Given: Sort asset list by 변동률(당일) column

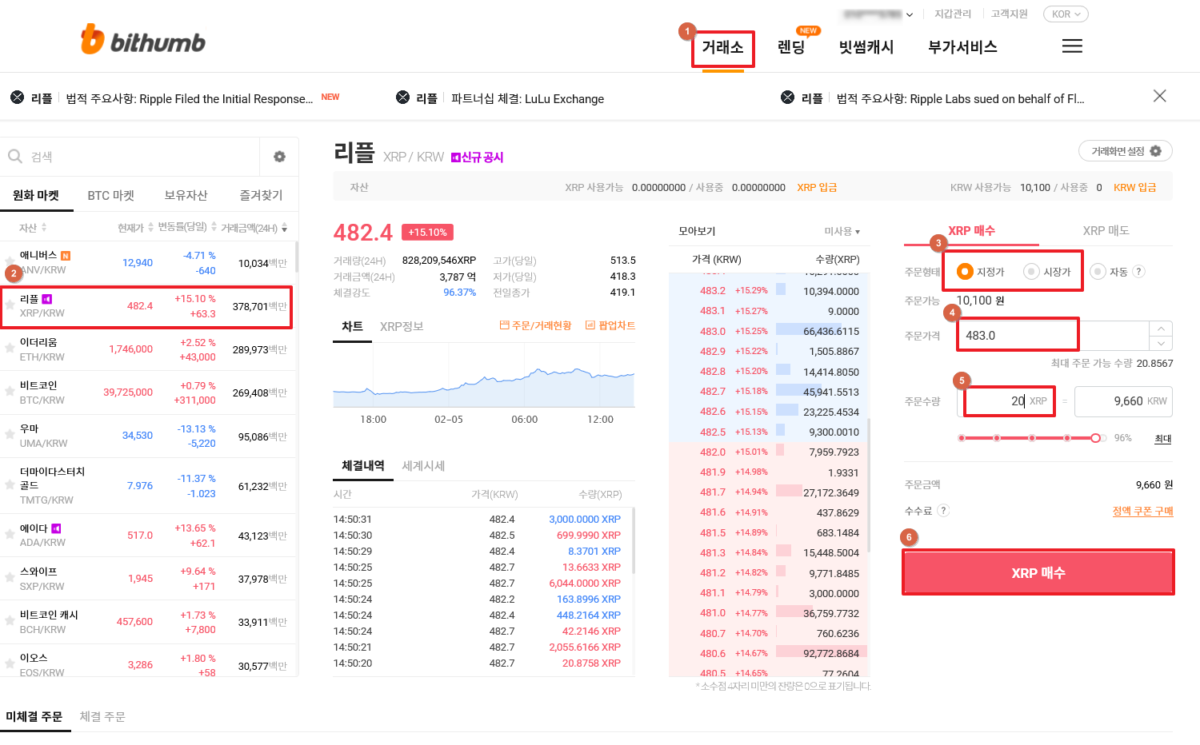Looking at the screenshot, I should pyautogui.click(x=187, y=227).
